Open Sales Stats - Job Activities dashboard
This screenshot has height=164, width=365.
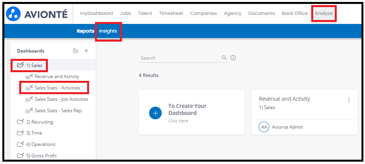[x=61, y=99]
